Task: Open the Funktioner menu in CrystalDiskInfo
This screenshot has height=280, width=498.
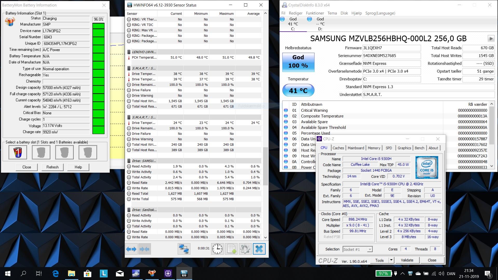Action: coord(315,13)
